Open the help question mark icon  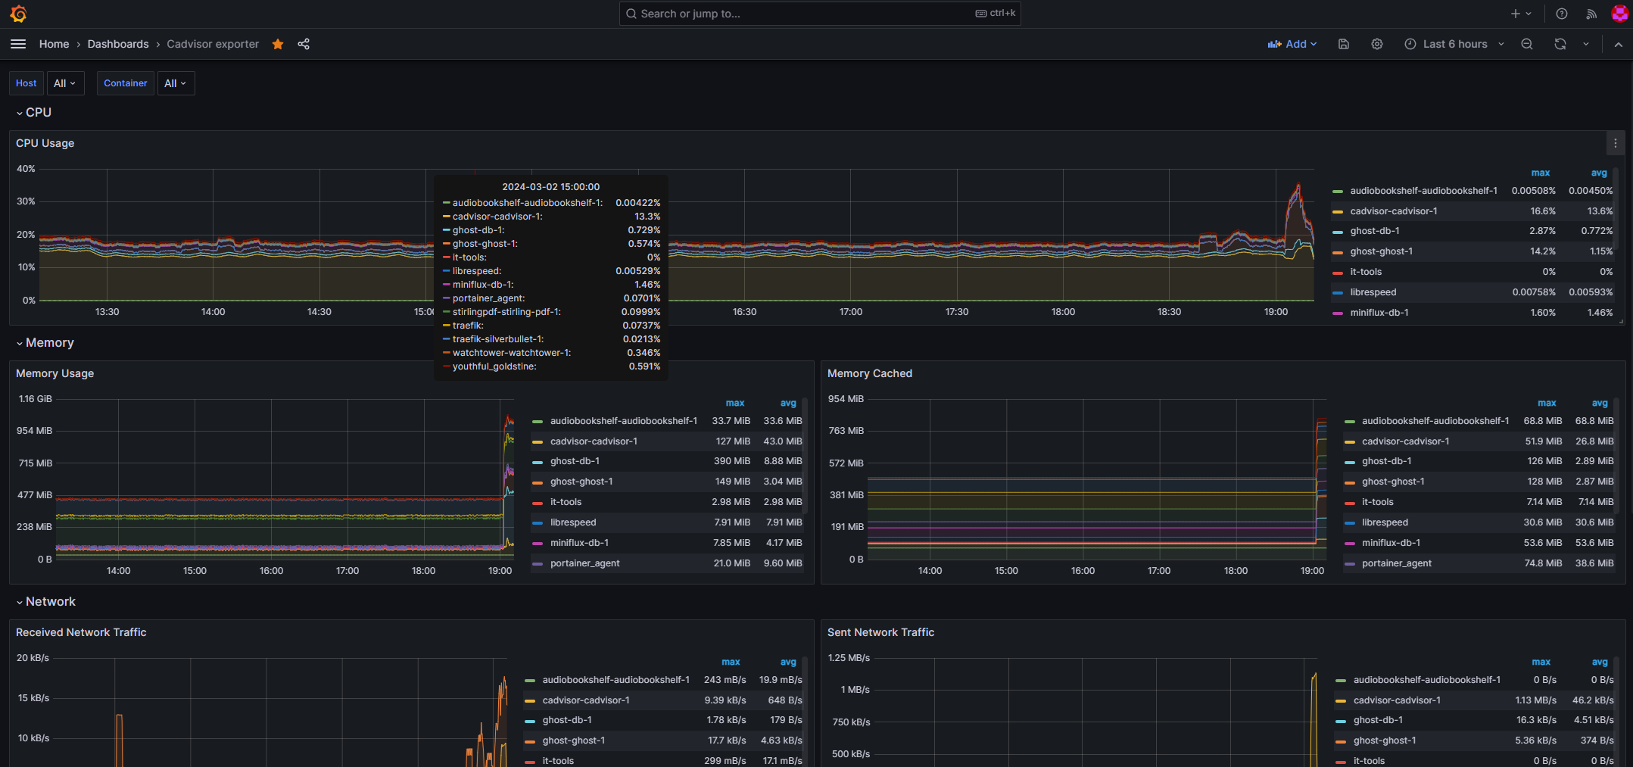[x=1560, y=13]
